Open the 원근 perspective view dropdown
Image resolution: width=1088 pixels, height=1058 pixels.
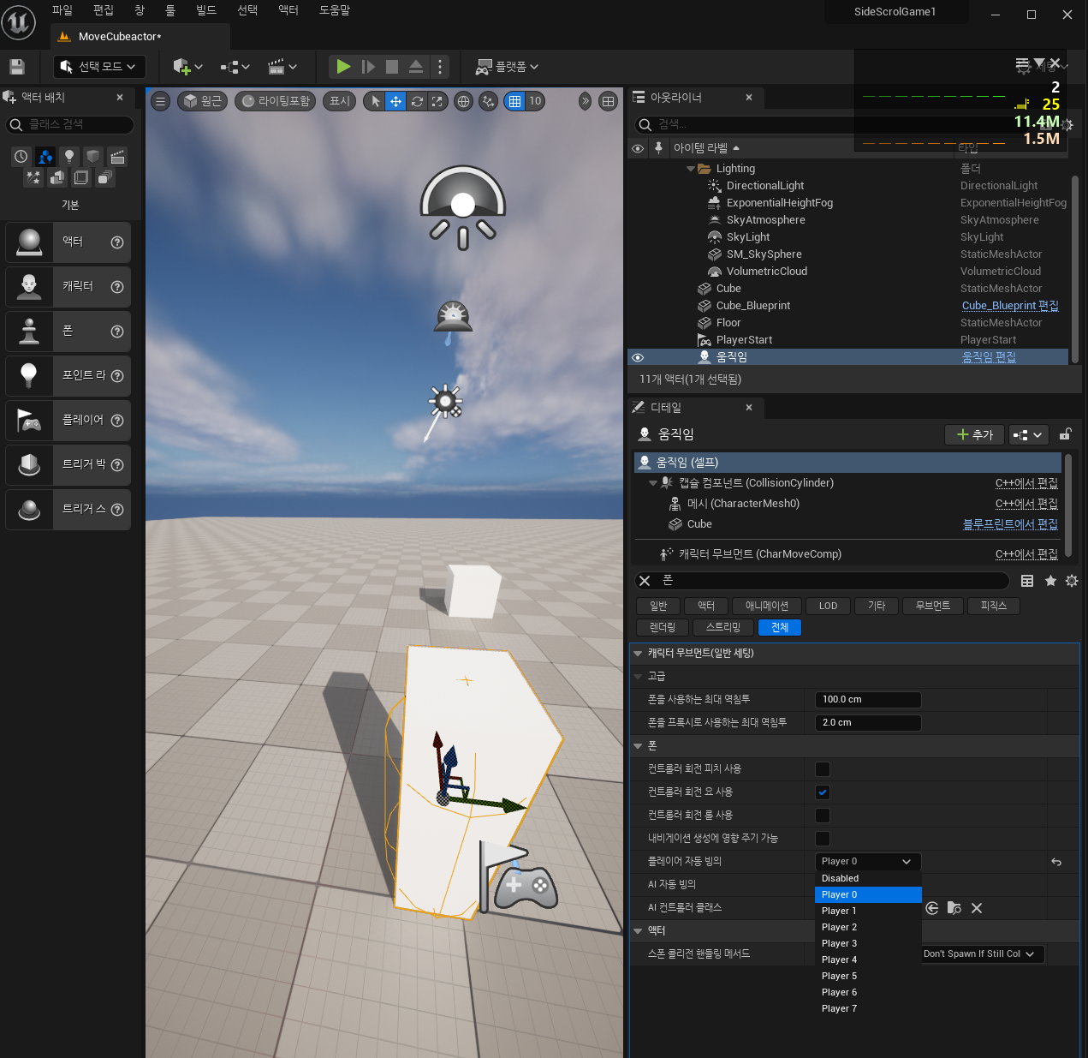click(x=202, y=101)
